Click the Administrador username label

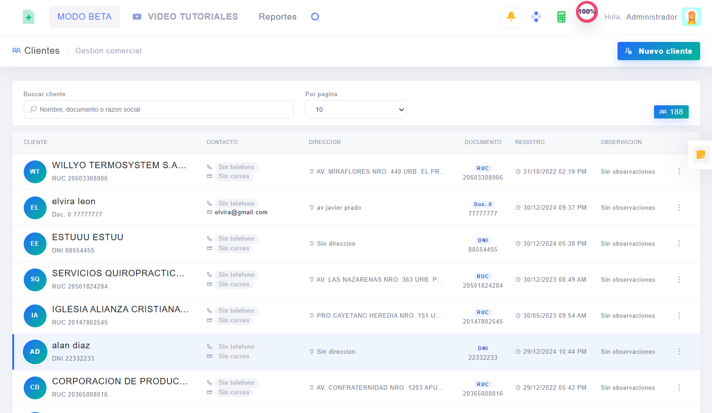652,17
